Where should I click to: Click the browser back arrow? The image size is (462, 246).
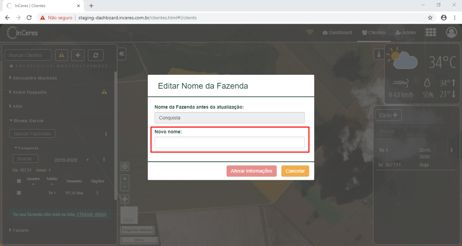[7, 17]
